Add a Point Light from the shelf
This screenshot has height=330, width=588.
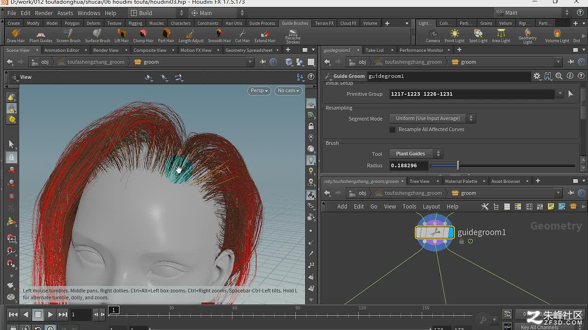pos(454,36)
